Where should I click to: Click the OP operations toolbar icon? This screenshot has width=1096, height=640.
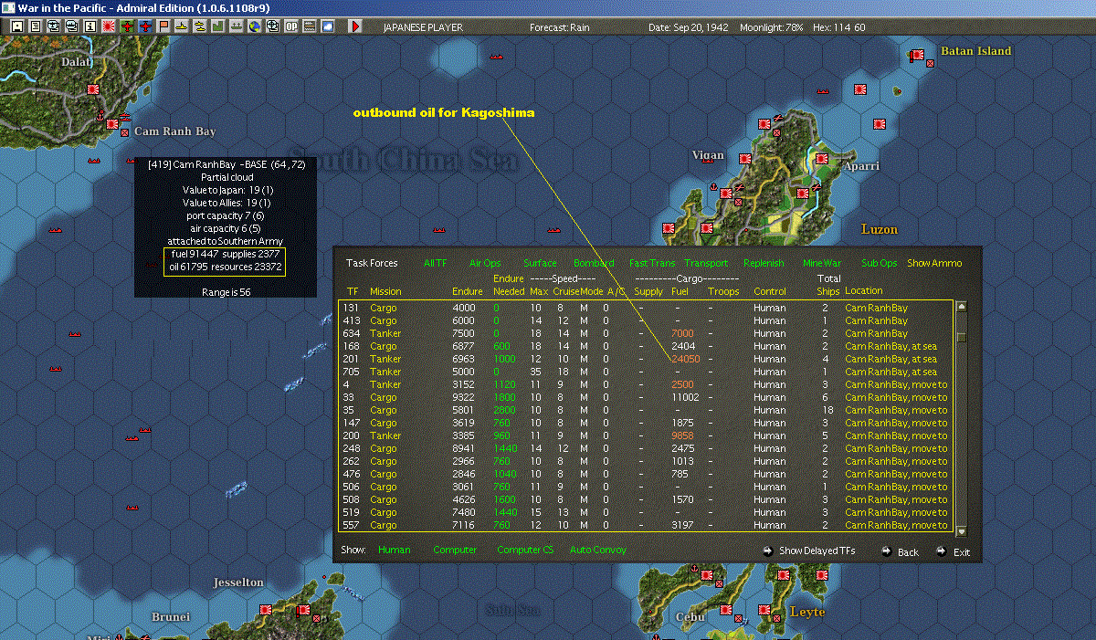pyautogui.click(x=290, y=26)
